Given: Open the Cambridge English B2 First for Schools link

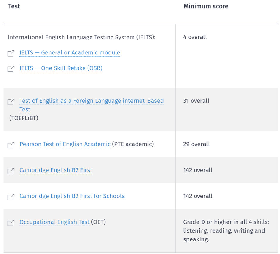Looking at the screenshot, I should (x=72, y=196).
